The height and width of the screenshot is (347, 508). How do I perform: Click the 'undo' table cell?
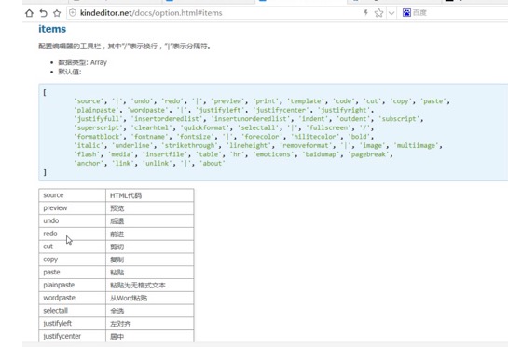click(73, 220)
